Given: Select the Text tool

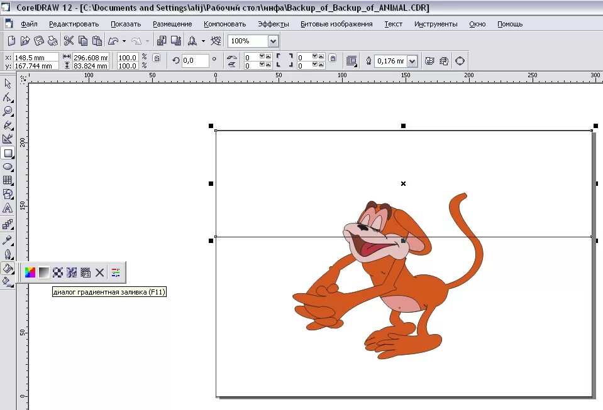Looking at the screenshot, I should (8, 208).
